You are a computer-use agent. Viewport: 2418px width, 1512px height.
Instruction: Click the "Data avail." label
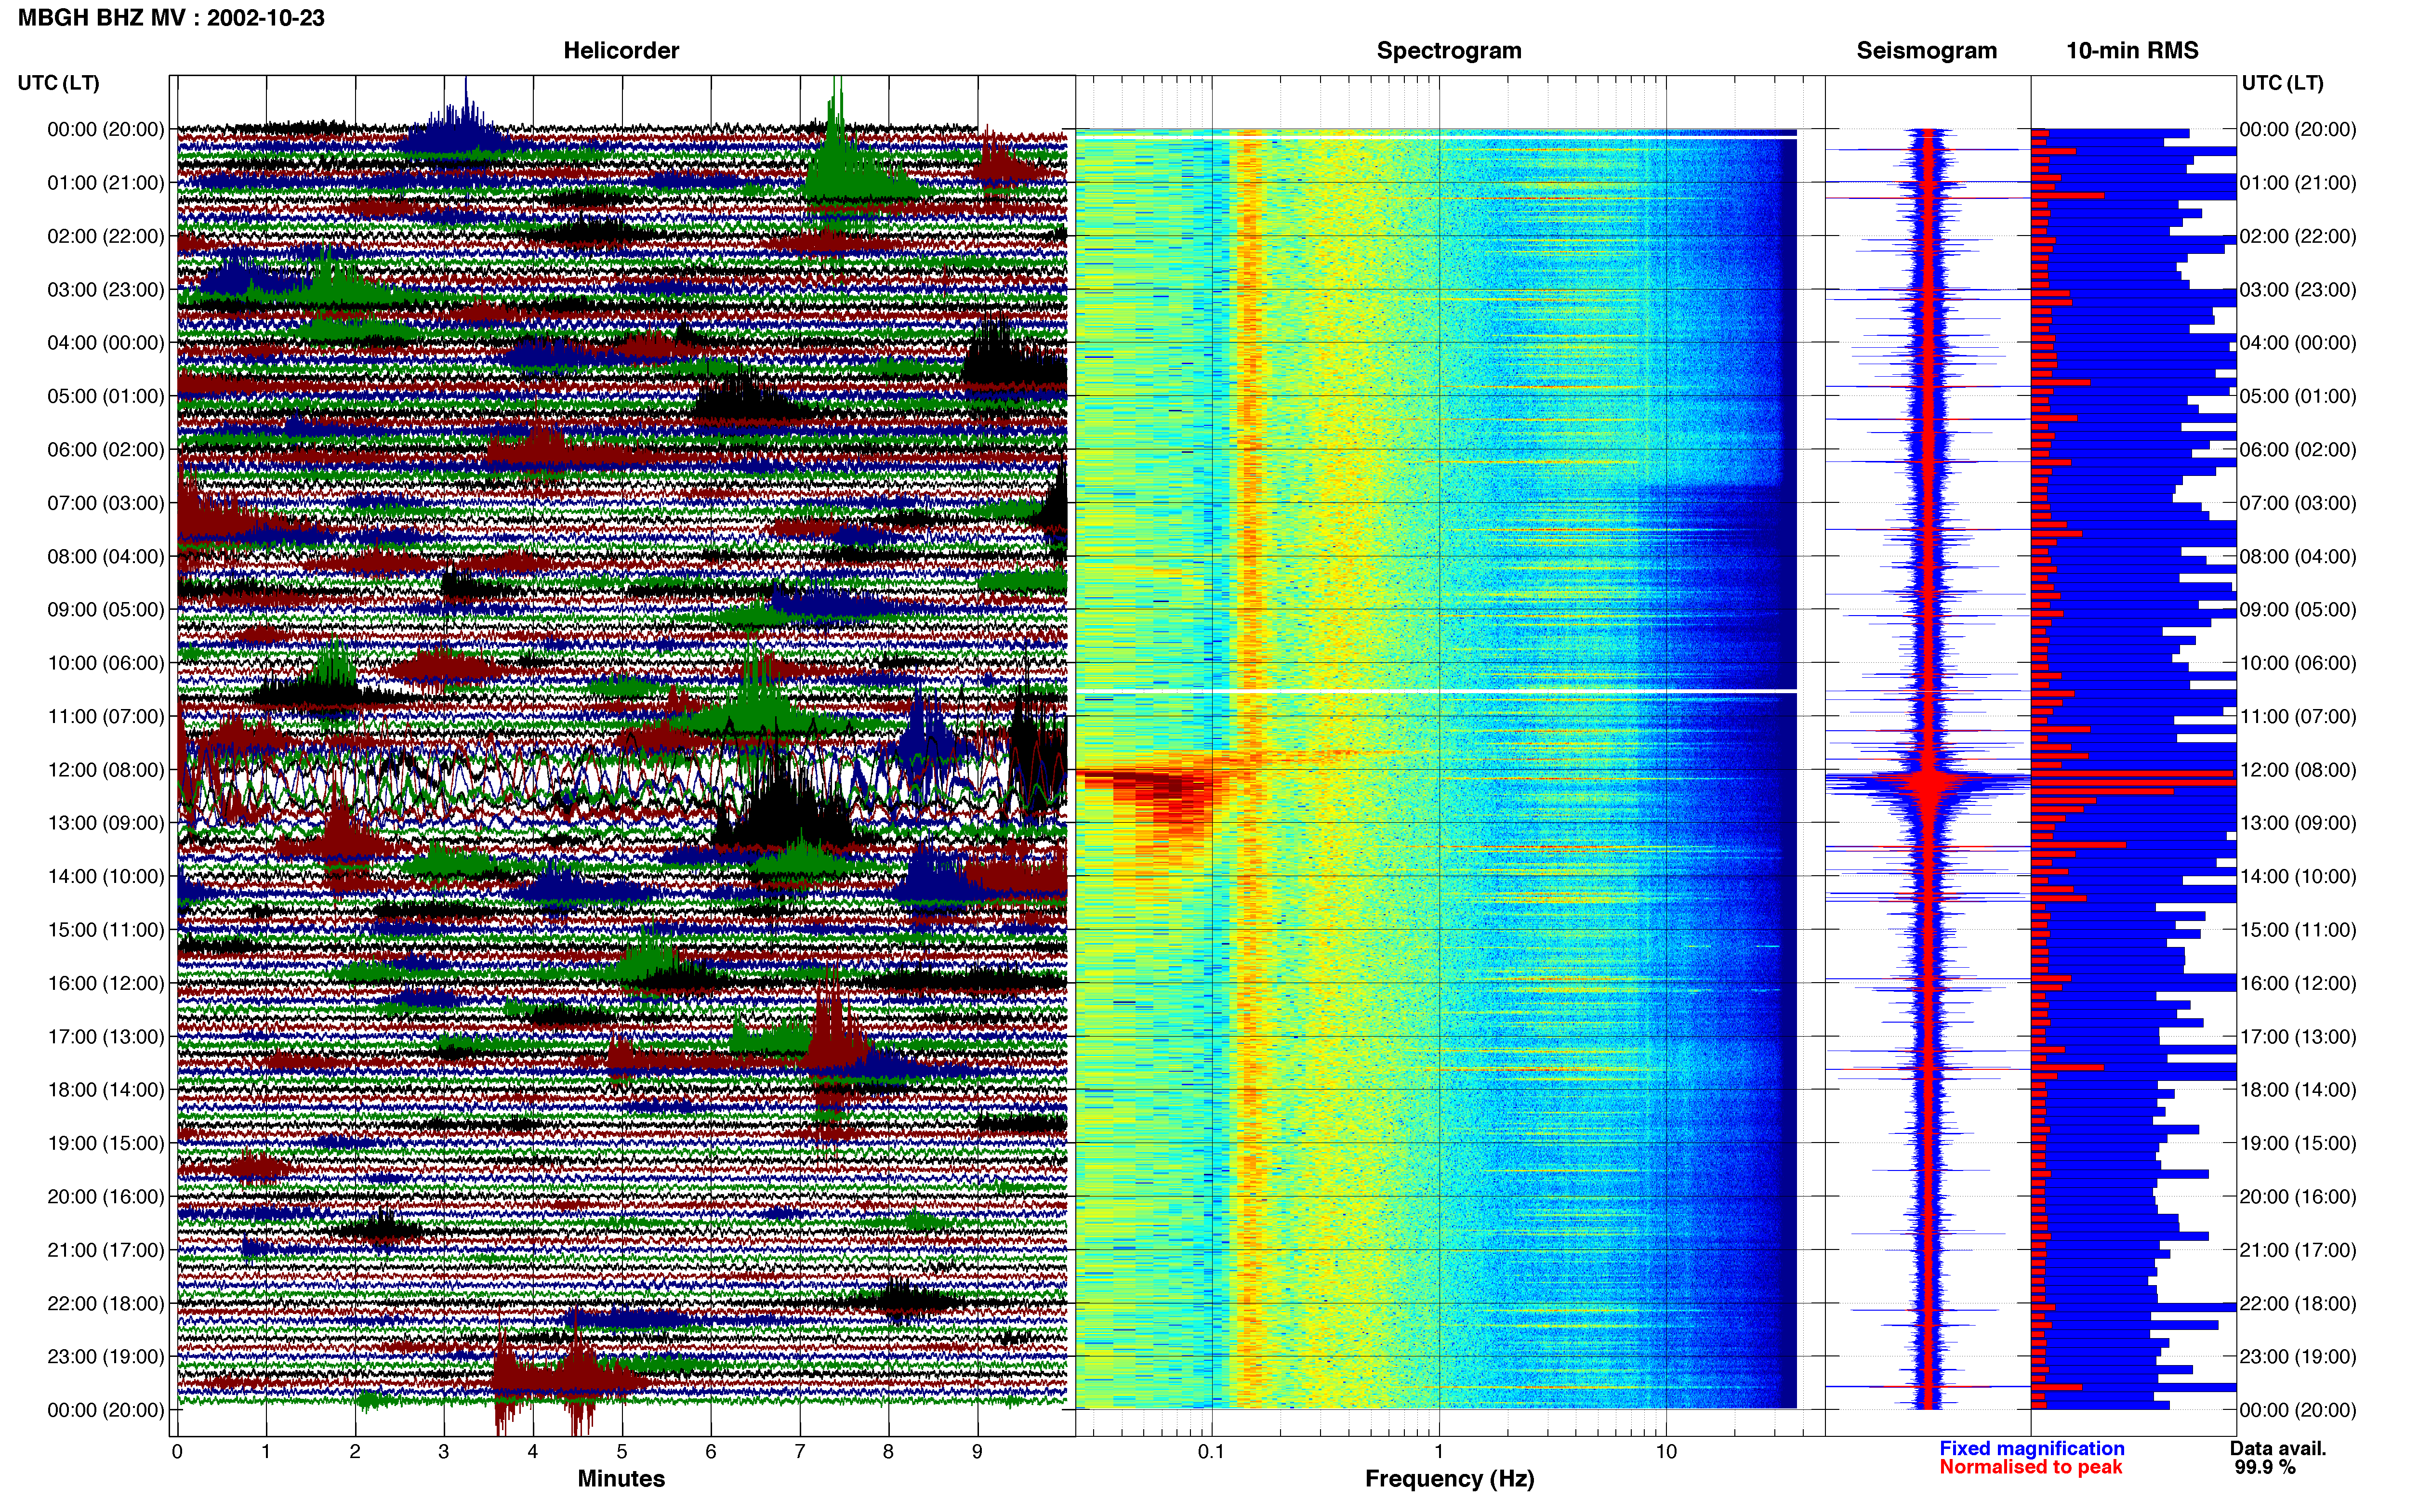point(2279,1448)
